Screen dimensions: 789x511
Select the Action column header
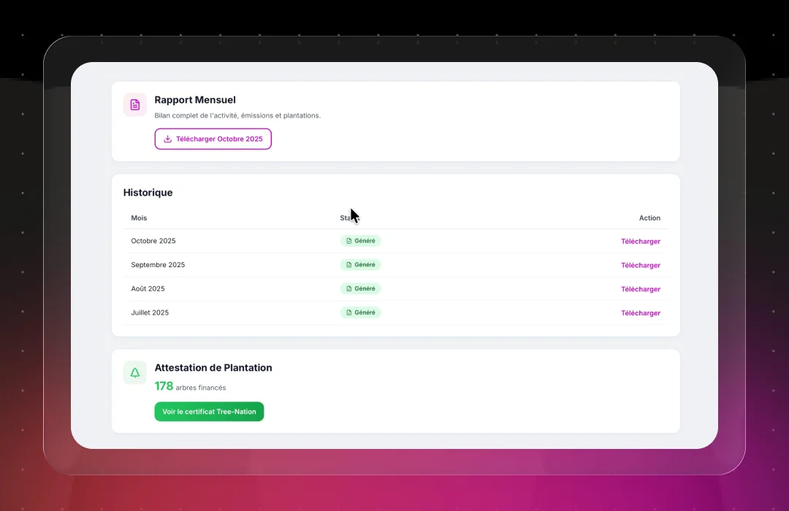pos(649,218)
